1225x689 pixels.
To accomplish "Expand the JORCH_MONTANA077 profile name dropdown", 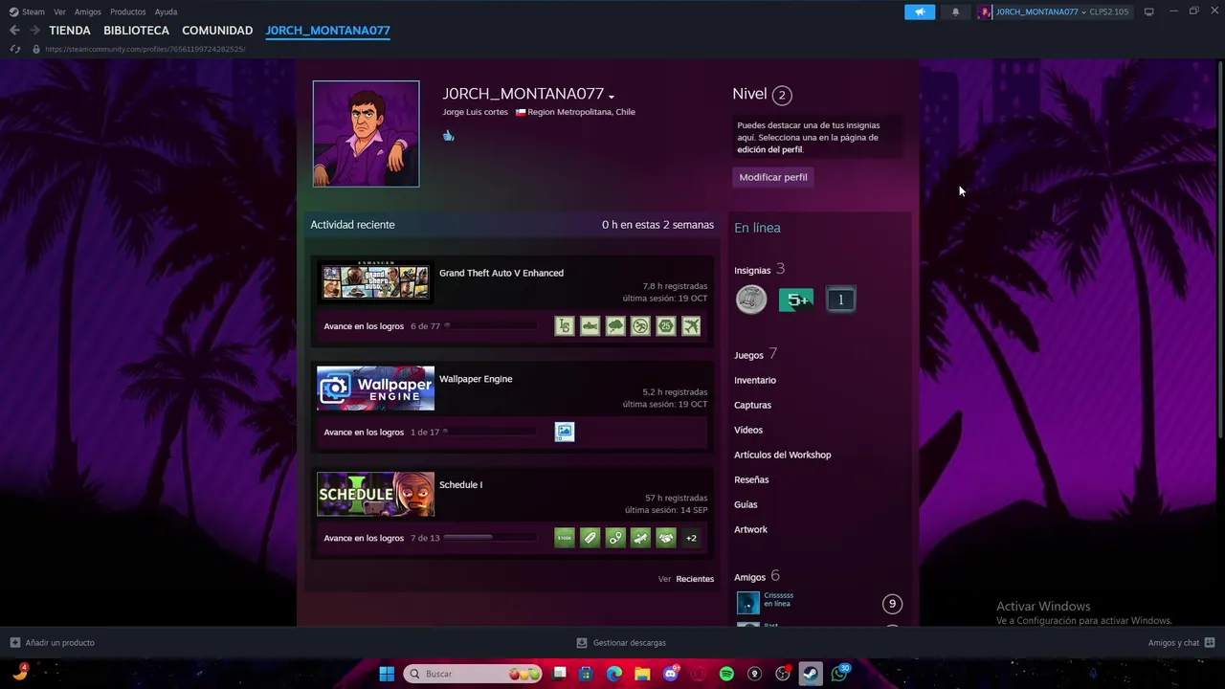I will (x=611, y=96).
